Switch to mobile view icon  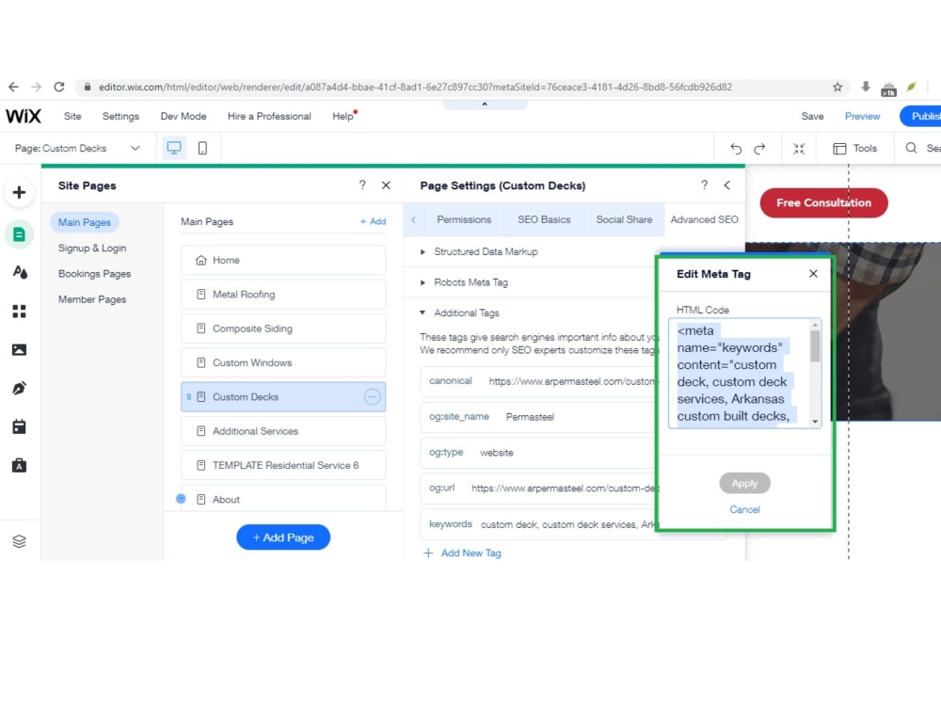(202, 149)
